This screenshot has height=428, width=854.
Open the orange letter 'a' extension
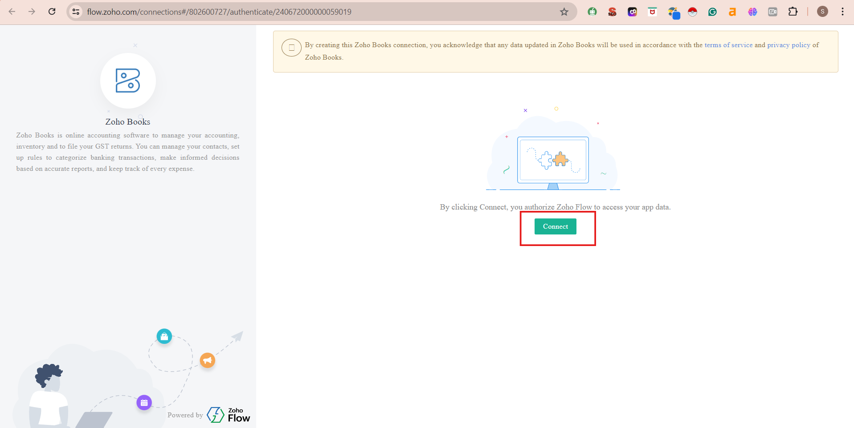tap(732, 12)
